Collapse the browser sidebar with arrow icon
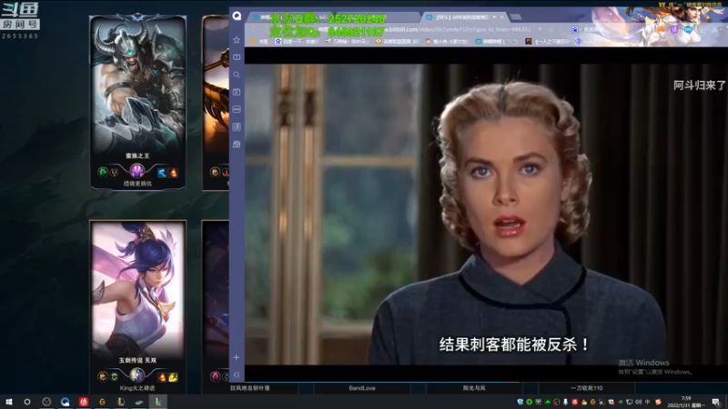Screen dimensions: 728x409 237,374
